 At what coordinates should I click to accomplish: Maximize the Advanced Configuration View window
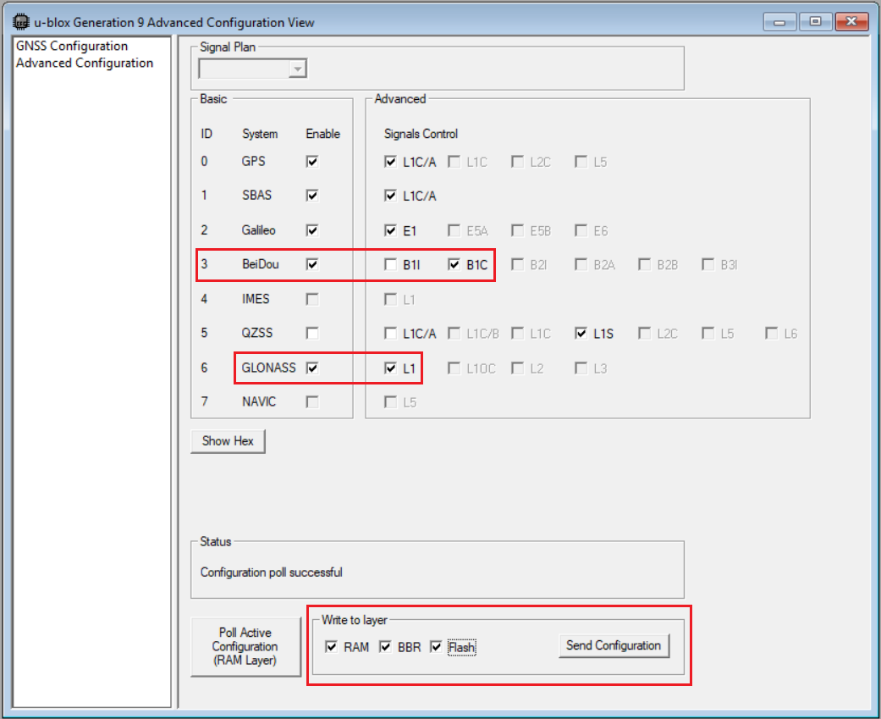[815, 22]
